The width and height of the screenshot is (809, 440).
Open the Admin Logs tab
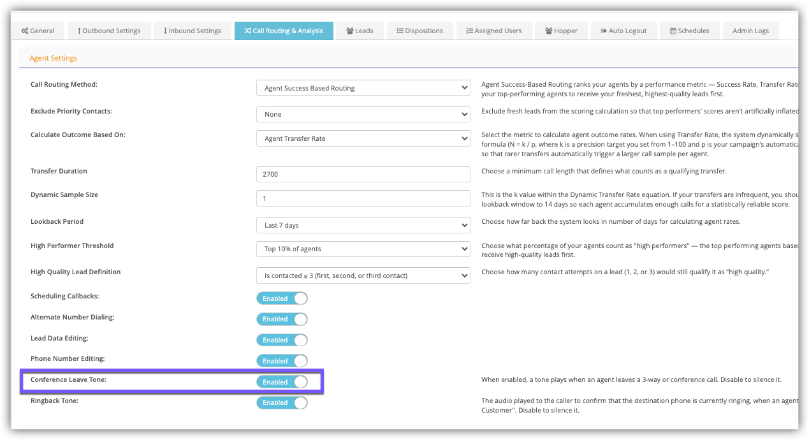[x=750, y=31]
